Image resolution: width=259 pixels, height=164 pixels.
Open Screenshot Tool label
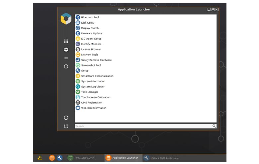click(91, 65)
